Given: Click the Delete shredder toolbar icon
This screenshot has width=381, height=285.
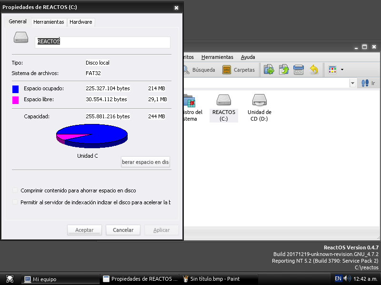Looking at the screenshot, I should pos(299,70).
